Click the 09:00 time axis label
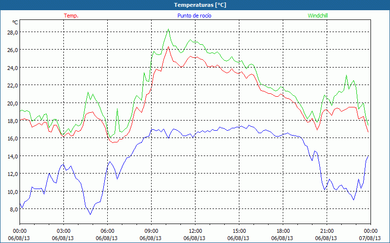This screenshot has height=243, width=390. tap(151, 231)
